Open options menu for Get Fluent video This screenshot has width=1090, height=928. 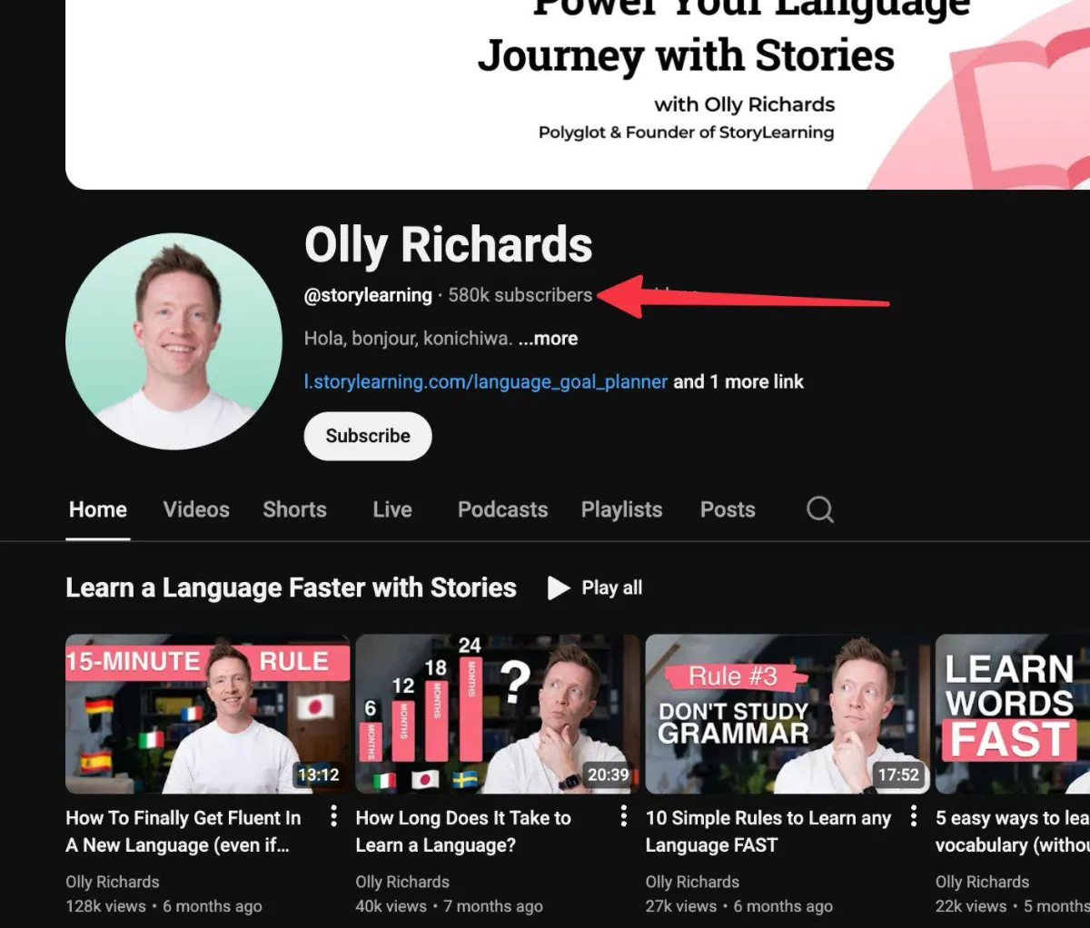click(x=333, y=816)
